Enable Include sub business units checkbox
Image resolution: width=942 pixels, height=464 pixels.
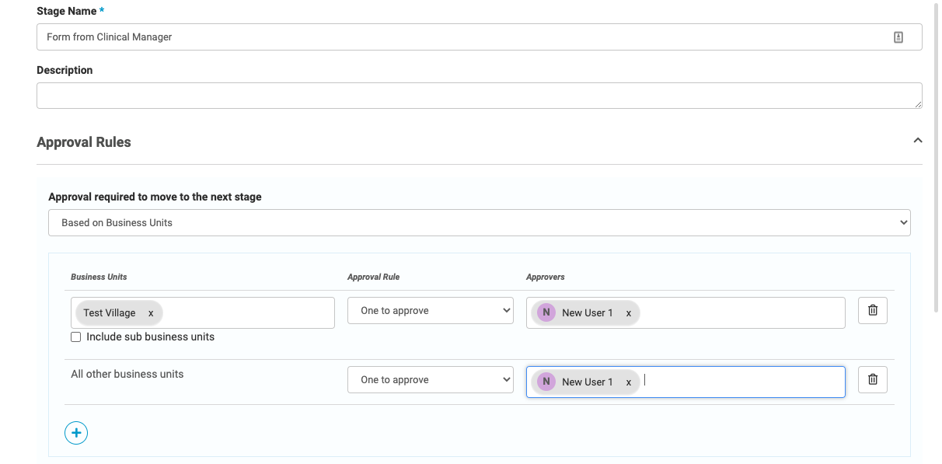(x=75, y=337)
